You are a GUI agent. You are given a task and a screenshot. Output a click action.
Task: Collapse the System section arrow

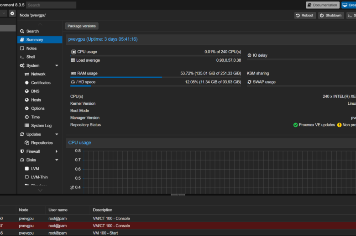click(57, 65)
